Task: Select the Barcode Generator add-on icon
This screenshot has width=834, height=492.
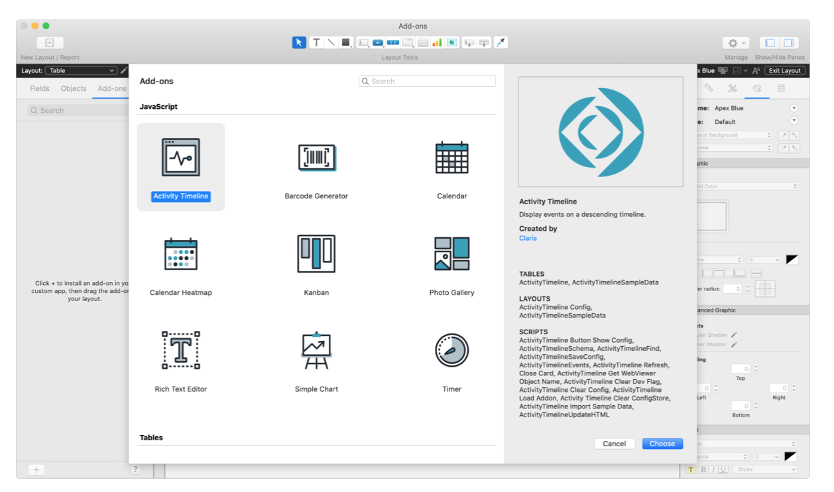Action: pyautogui.click(x=316, y=158)
